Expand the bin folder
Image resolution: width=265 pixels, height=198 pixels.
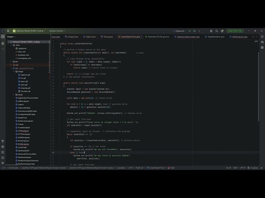tap(11, 61)
